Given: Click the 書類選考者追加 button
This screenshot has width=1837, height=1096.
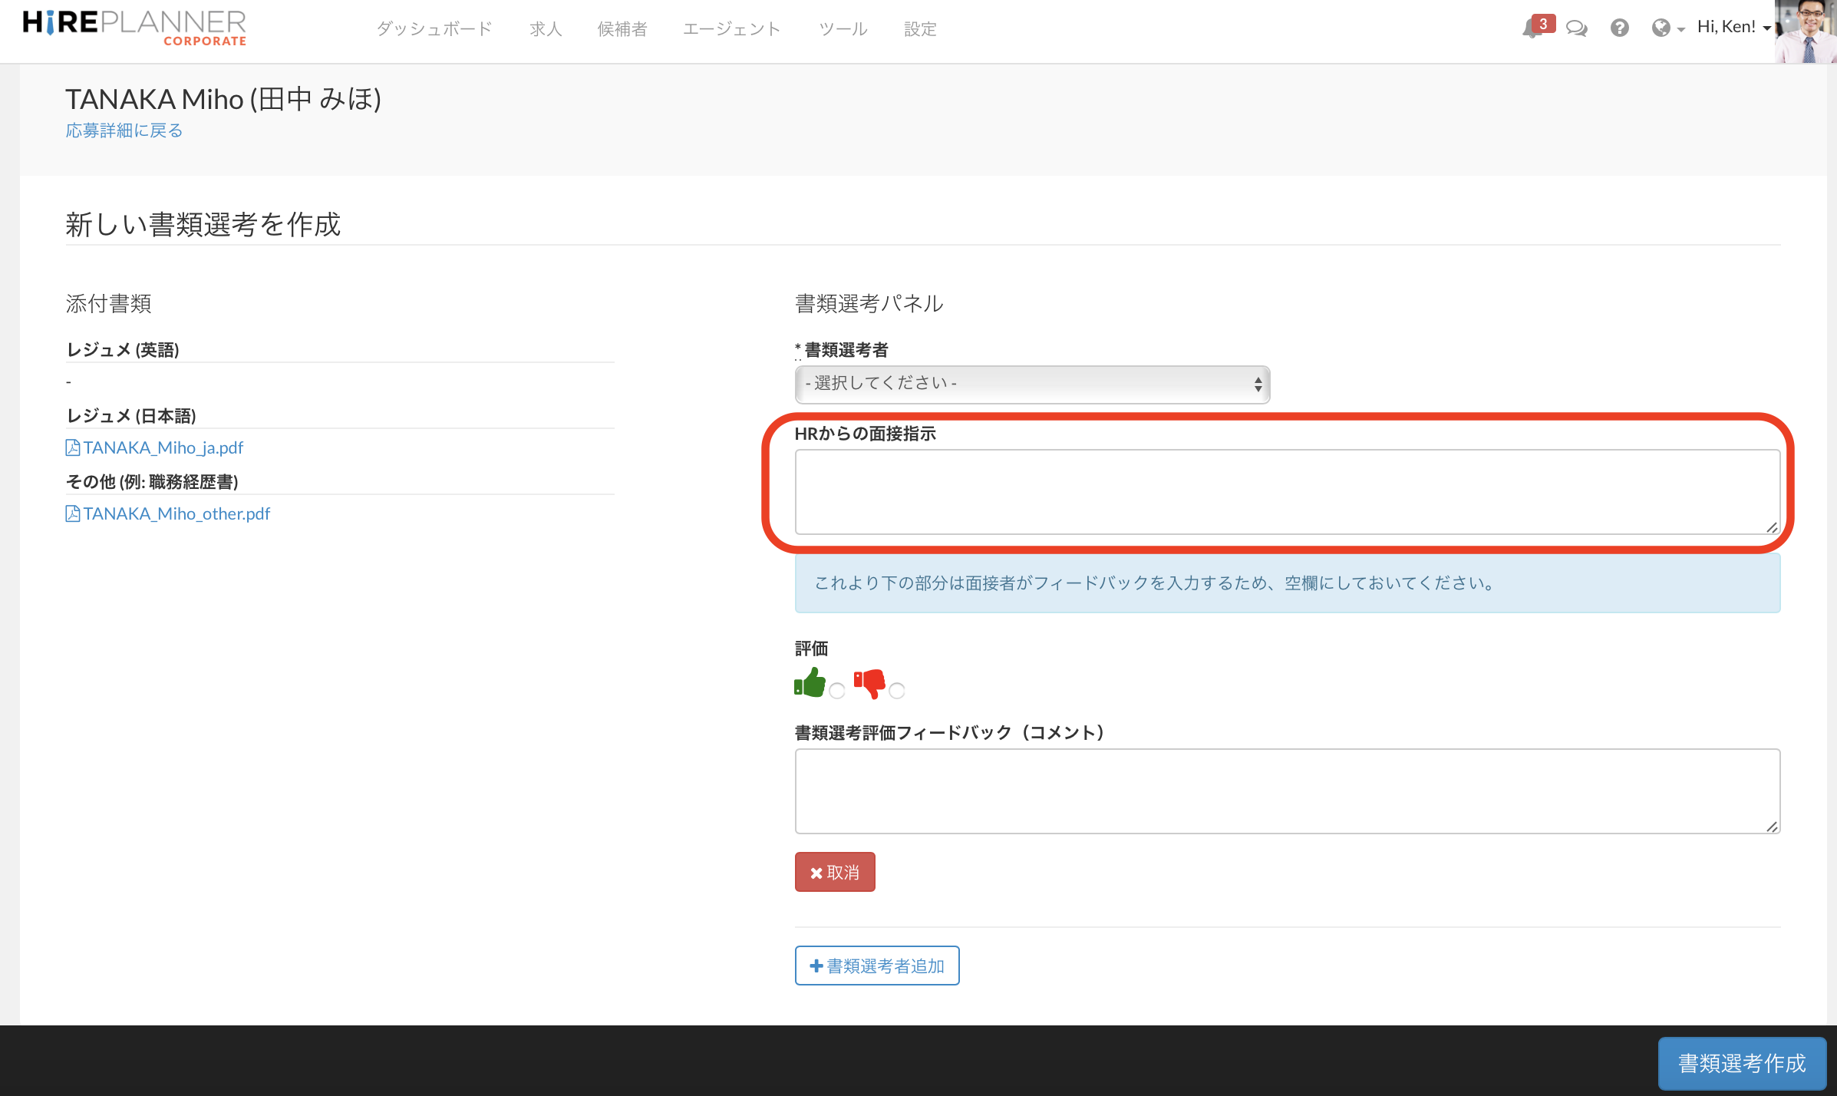Looking at the screenshot, I should [877, 966].
